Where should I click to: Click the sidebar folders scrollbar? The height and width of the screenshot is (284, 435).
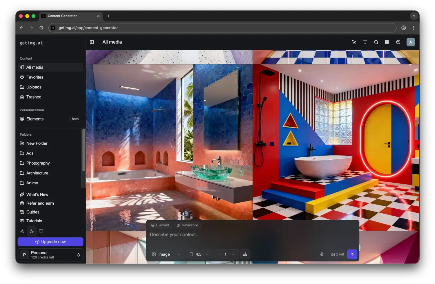84,151
